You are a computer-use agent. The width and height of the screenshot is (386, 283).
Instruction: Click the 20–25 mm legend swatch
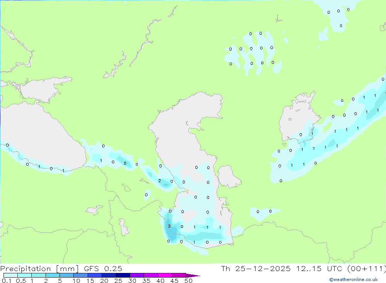(x=108, y=275)
